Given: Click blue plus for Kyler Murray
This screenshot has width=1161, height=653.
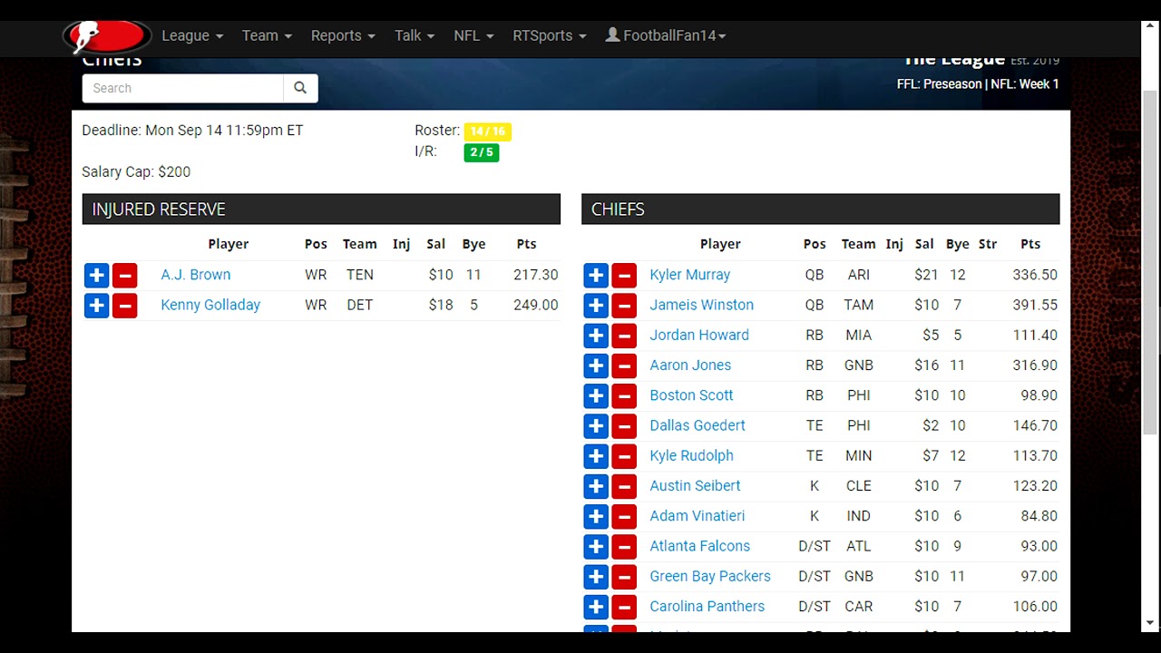Looking at the screenshot, I should tap(596, 276).
